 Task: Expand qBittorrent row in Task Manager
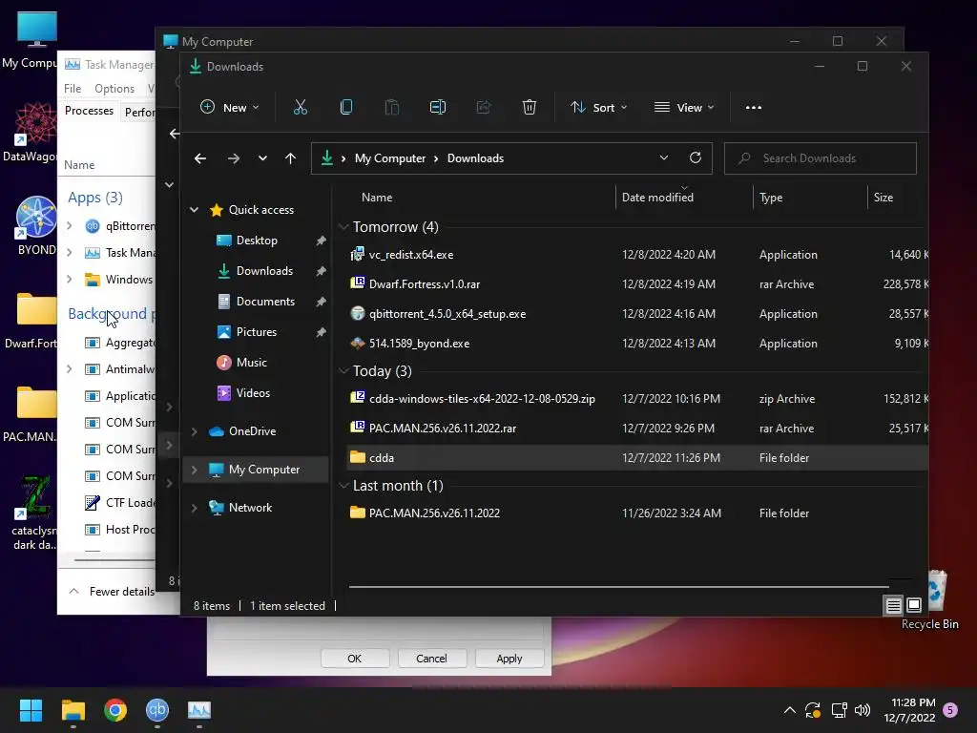pos(69,225)
